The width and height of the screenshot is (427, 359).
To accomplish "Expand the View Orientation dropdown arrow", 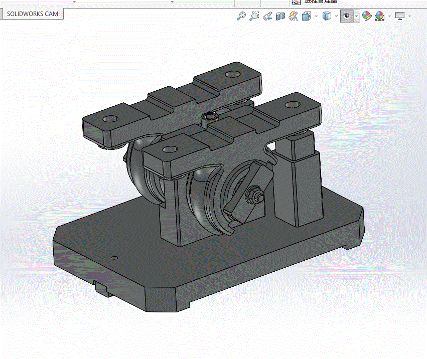I will click(316, 17).
